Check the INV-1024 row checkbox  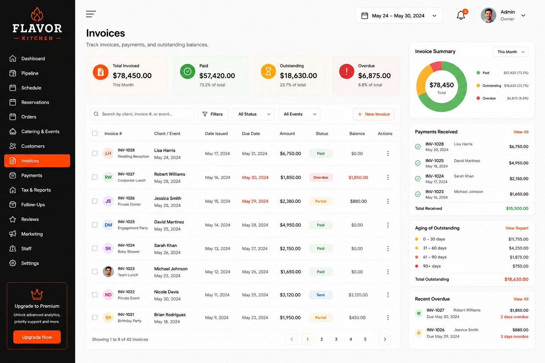95,248
